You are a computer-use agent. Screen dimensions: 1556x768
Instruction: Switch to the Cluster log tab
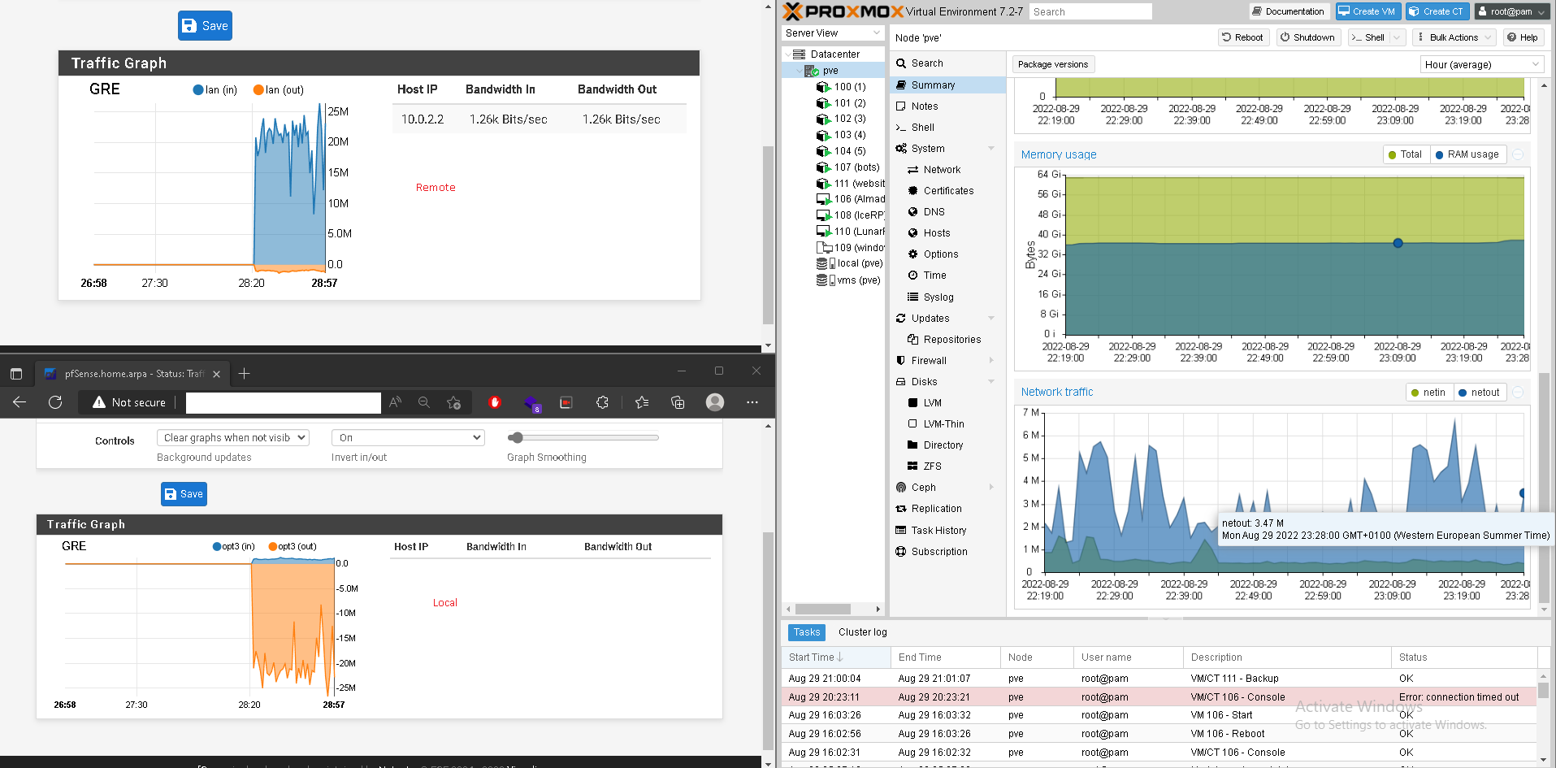(x=863, y=632)
